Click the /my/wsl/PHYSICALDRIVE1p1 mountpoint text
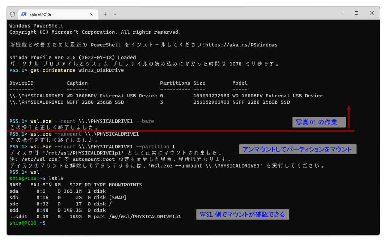This screenshot has height=242, width=387. coord(145,217)
